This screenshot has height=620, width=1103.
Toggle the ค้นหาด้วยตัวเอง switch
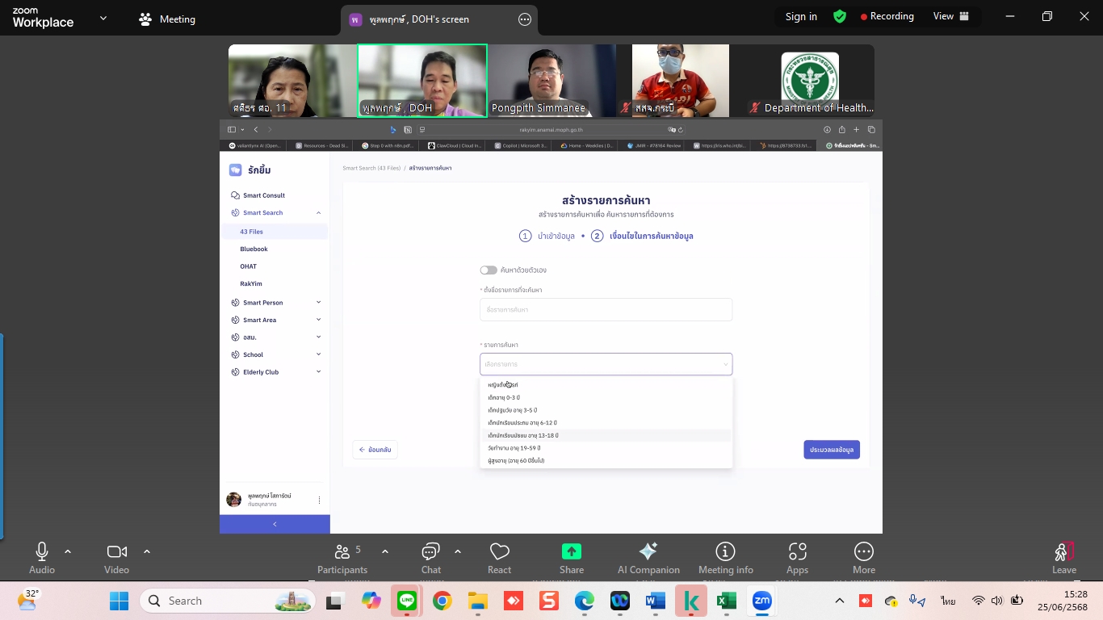[489, 270]
